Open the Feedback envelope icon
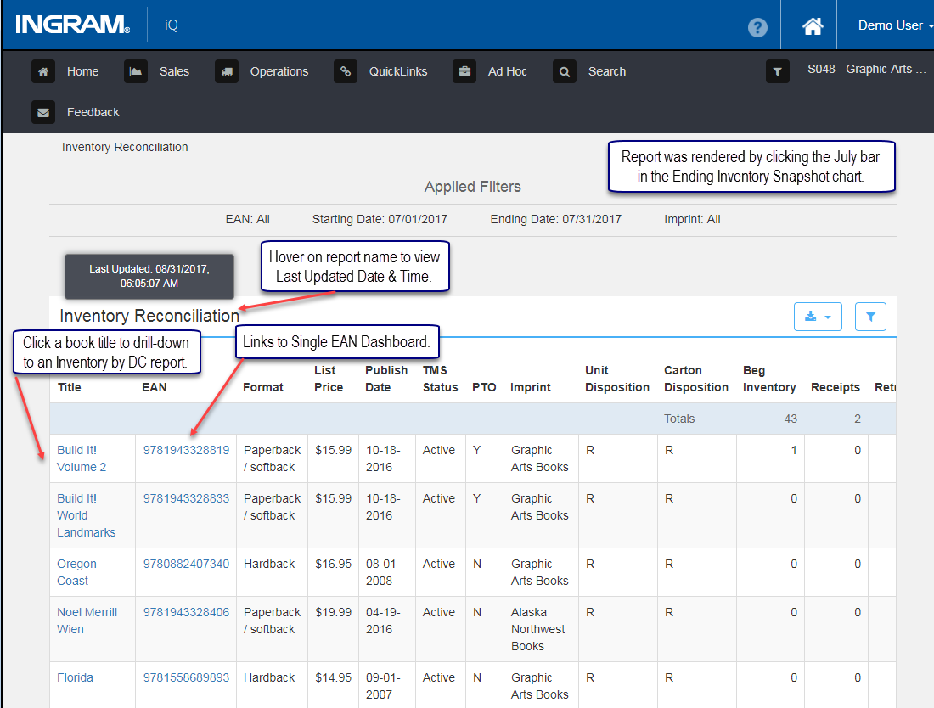Viewport: 934px width, 708px height. (43, 112)
